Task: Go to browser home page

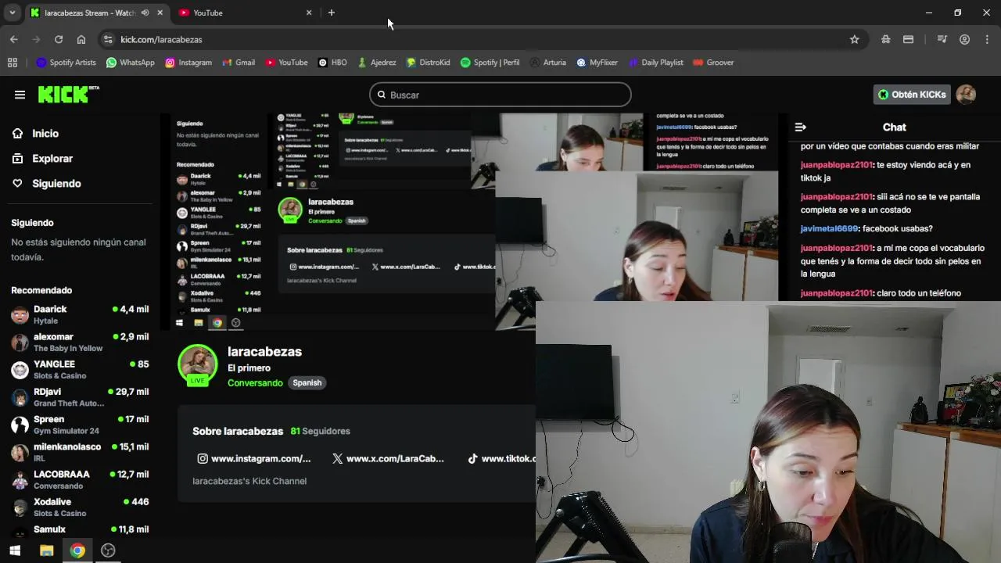Action: point(81,39)
